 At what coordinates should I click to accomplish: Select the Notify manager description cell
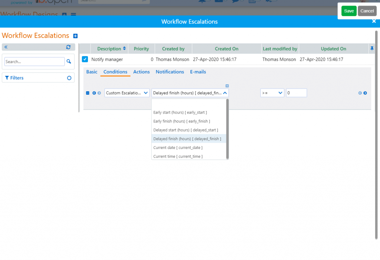[x=107, y=59]
